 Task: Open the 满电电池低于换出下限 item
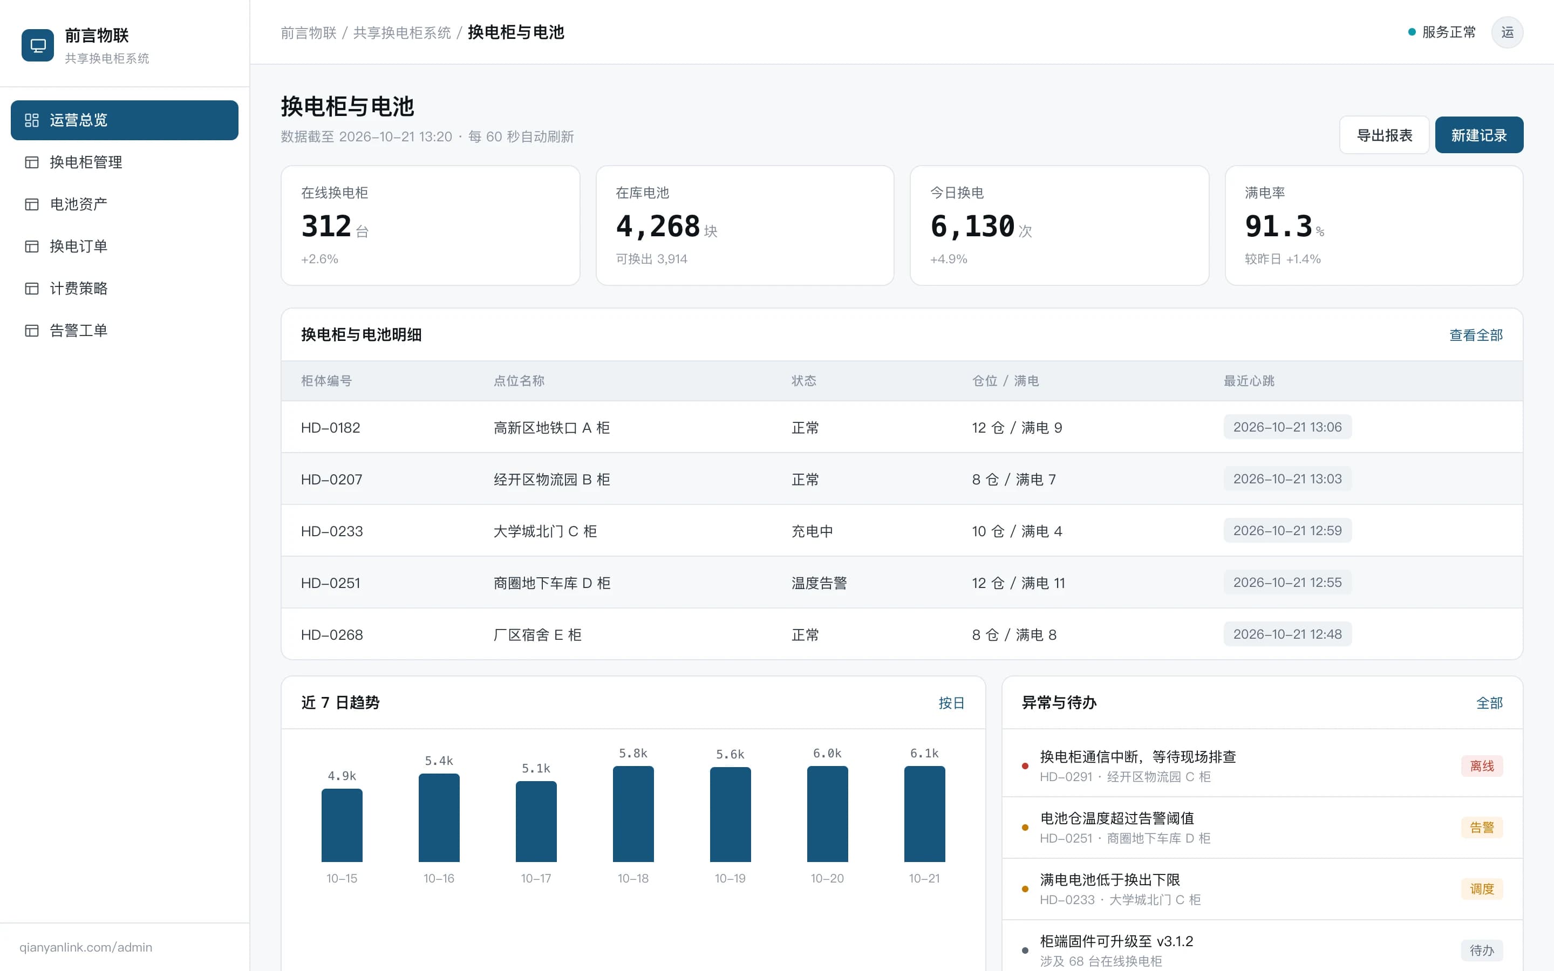click(x=1262, y=890)
